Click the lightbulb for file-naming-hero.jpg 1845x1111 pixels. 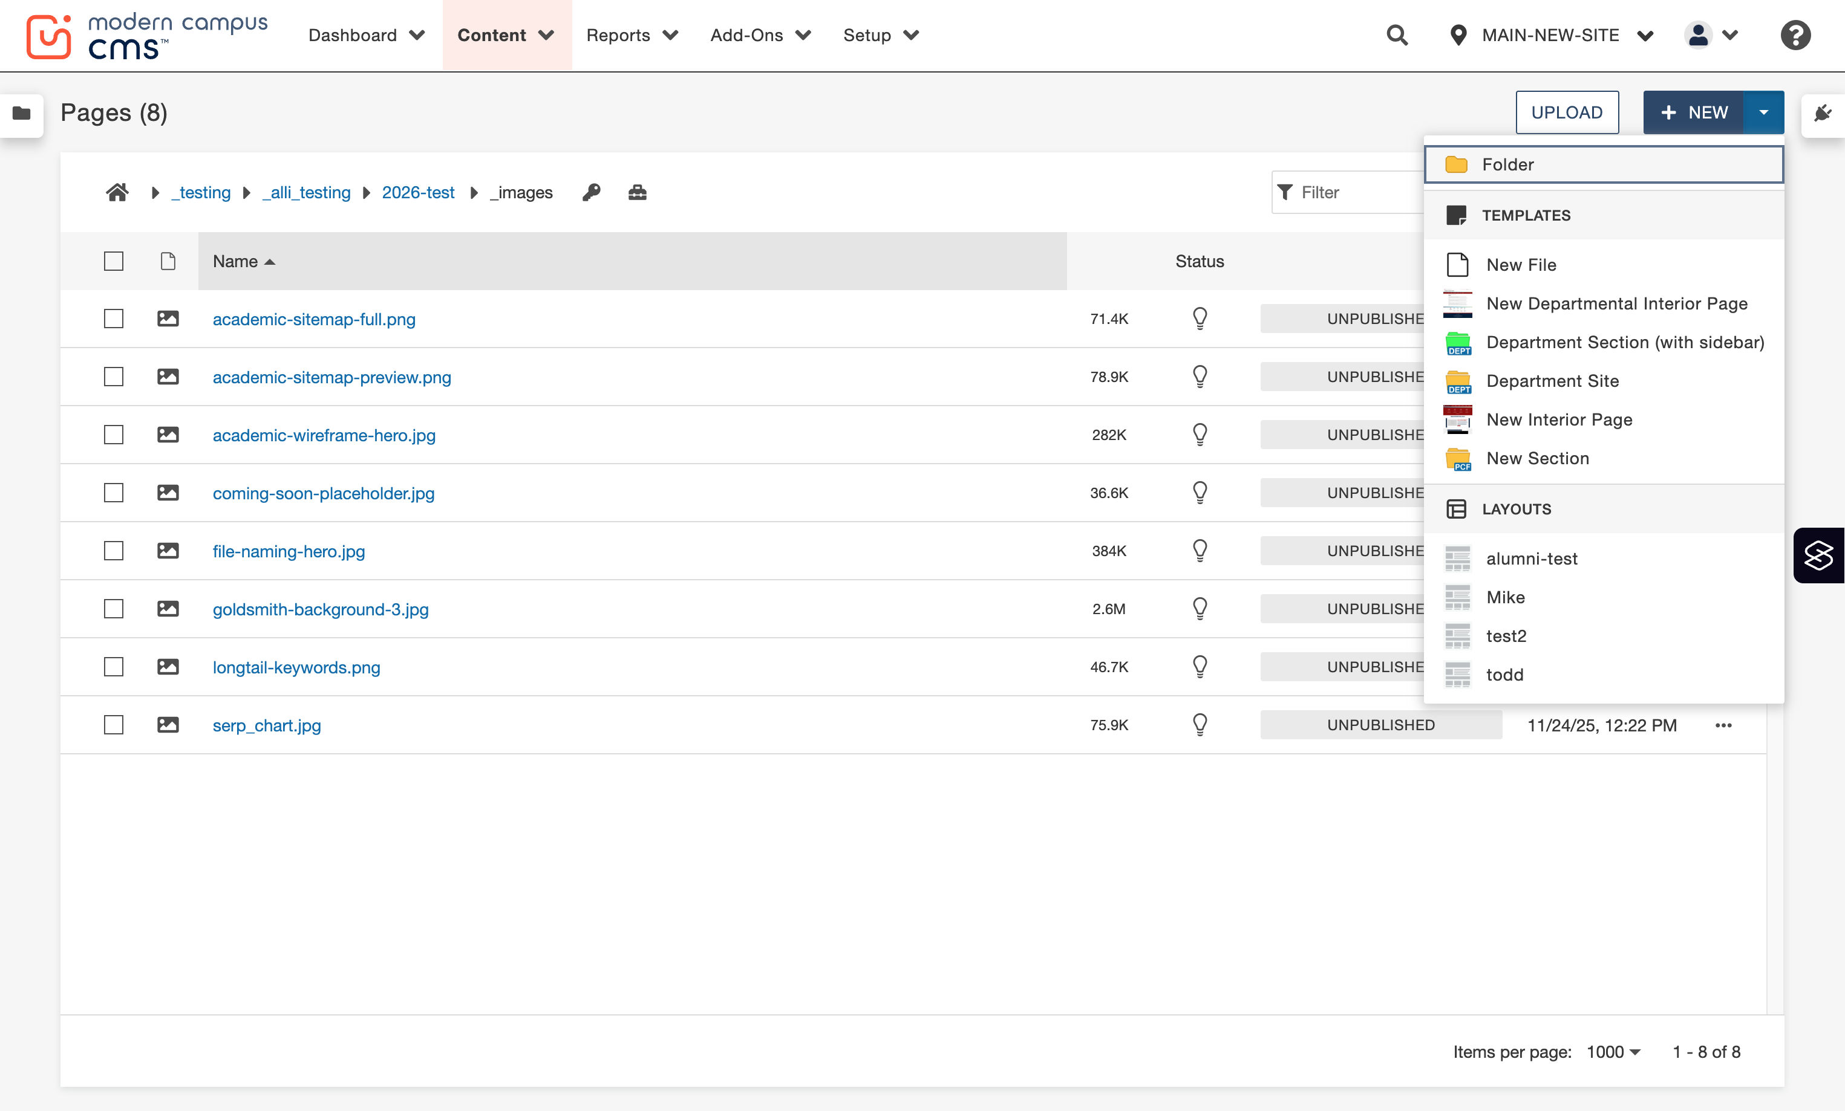pos(1200,551)
